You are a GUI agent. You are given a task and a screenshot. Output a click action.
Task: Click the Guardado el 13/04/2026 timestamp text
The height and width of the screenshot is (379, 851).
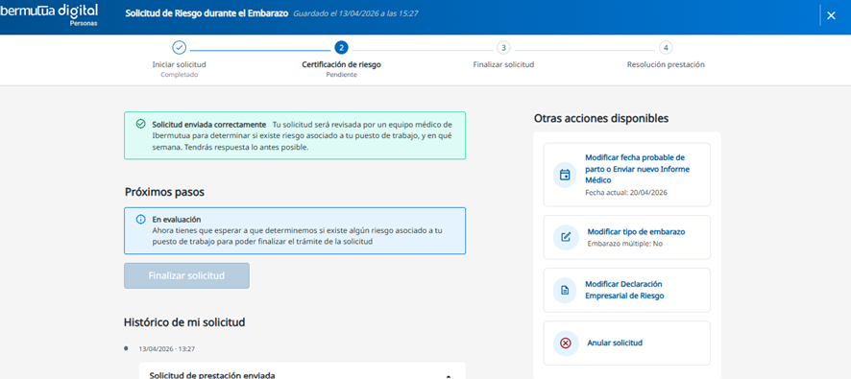355,13
